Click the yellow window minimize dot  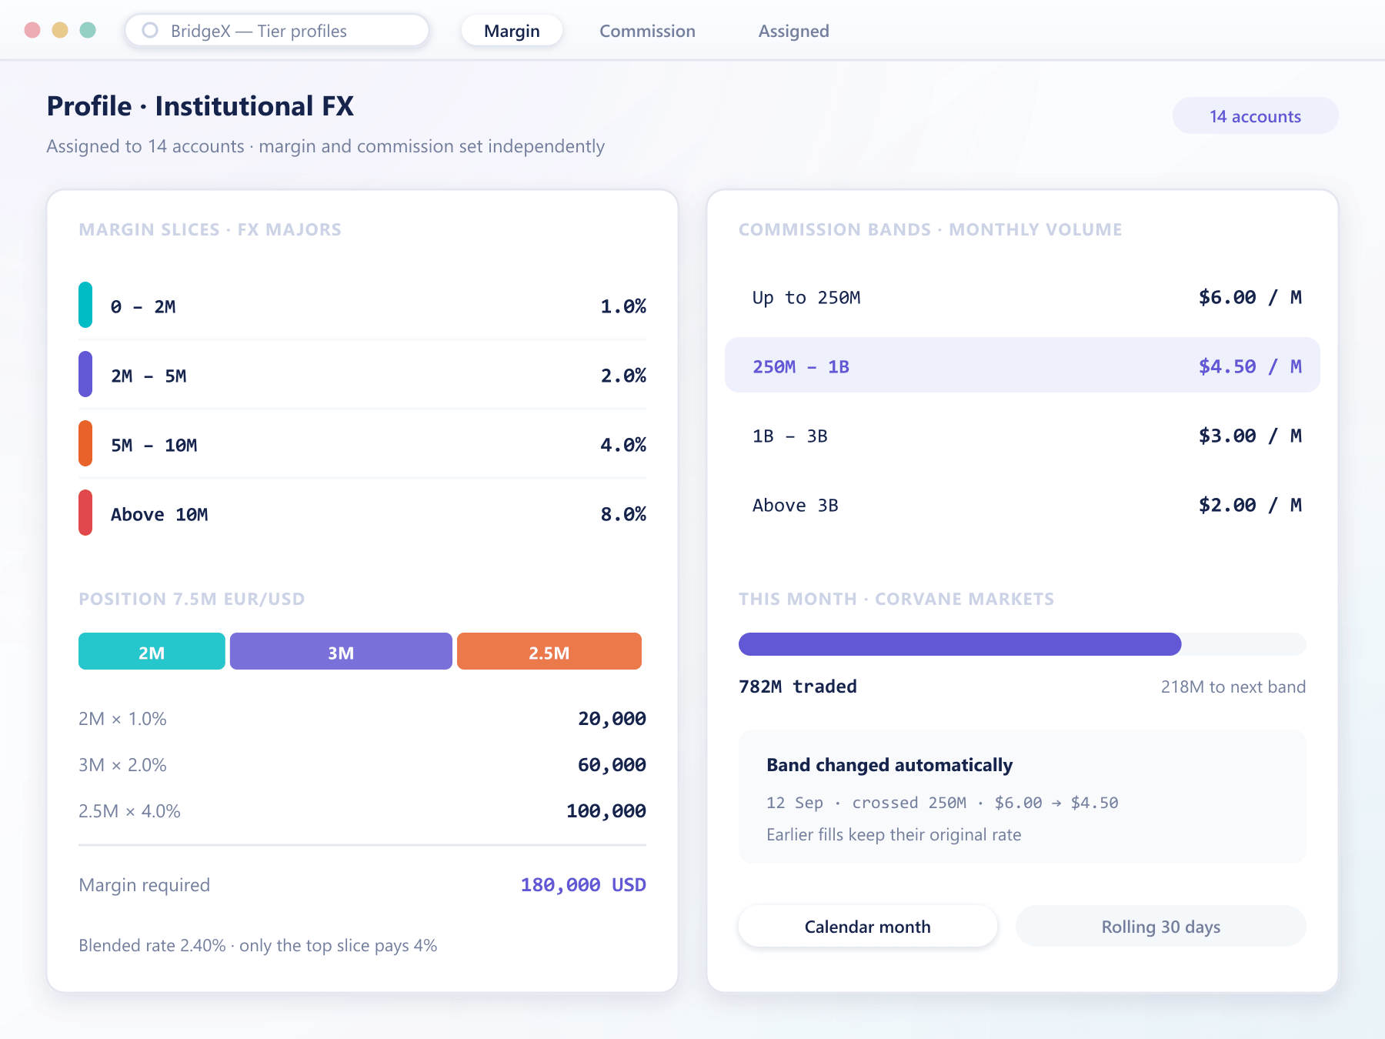point(60,30)
